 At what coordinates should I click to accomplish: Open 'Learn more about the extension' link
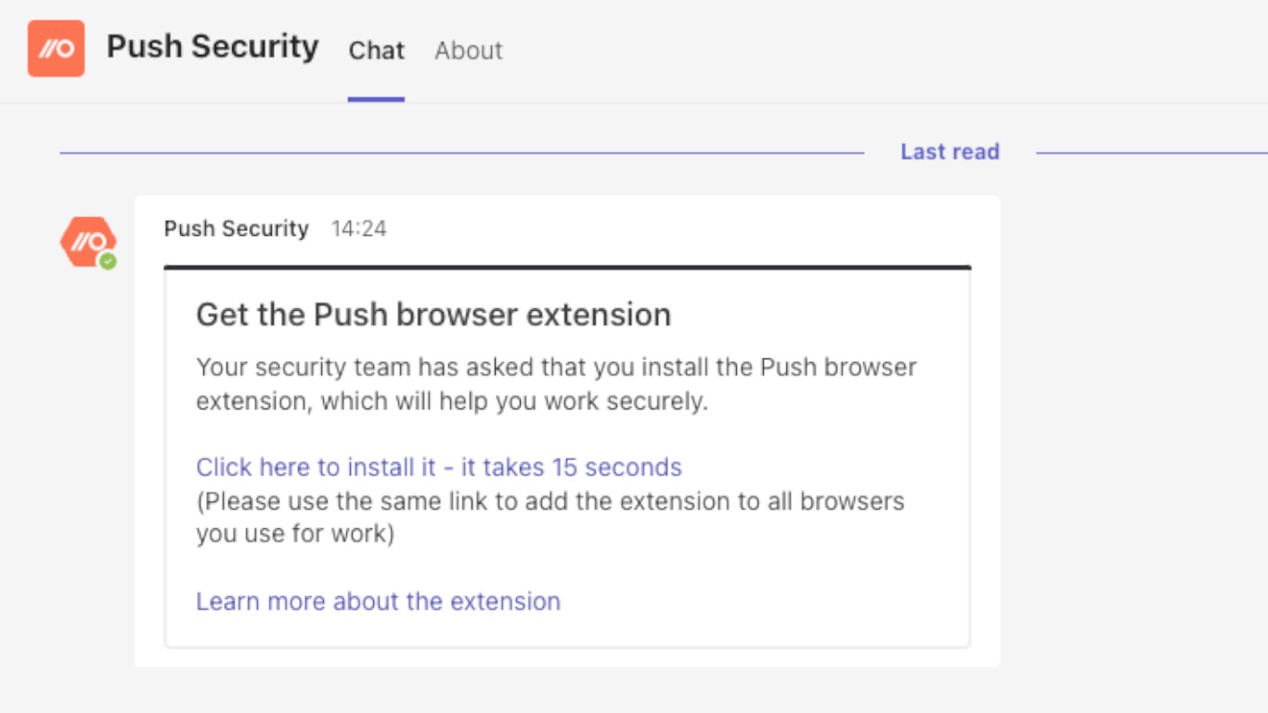pyautogui.click(x=378, y=602)
